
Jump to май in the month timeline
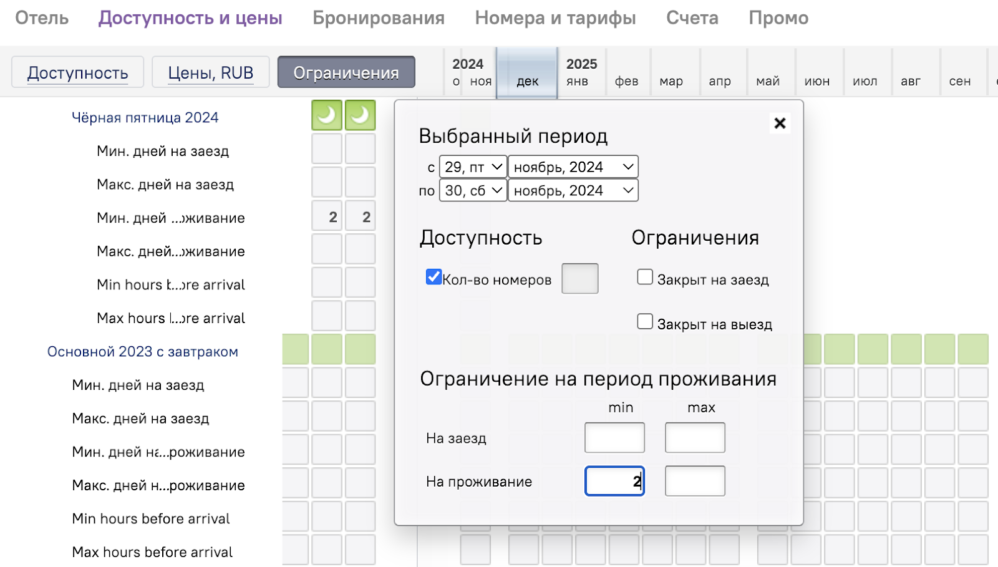pos(768,81)
